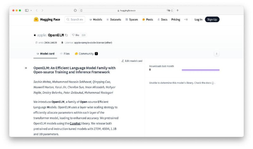Click the downloads last month graph
Viewport: 253px width, 149px height.
pyautogui.click(x=201, y=70)
